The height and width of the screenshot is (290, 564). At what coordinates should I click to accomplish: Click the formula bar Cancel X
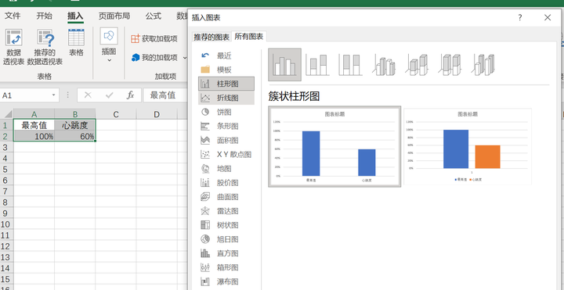point(88,95)
